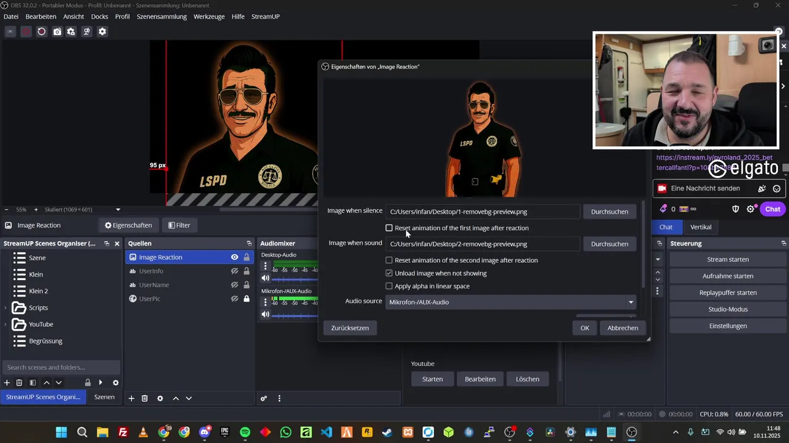Image resolution: width=789 pixels, height=443 pixels.
Task: Unlock the UserPic source lock icon
Action: pos(247,299)
